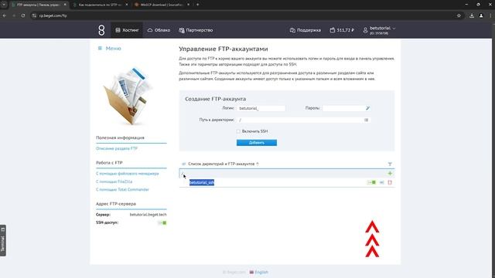Click the Добавить button
The image size is (495, 278).
pos(257,142)
